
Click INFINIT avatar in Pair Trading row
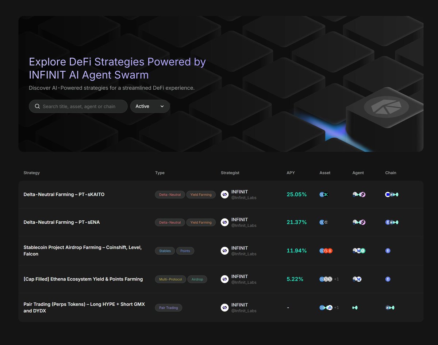(x=225, y=307)
